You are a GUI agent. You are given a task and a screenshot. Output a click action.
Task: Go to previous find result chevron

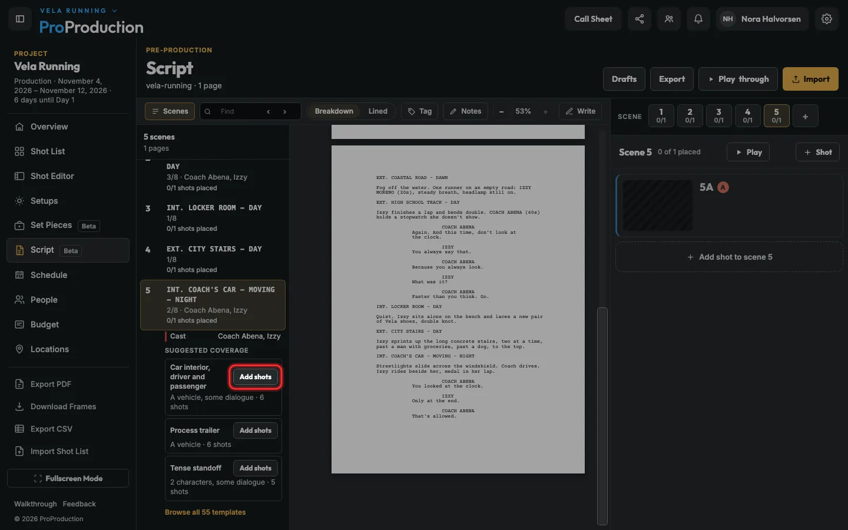click(x=269, y=111)
